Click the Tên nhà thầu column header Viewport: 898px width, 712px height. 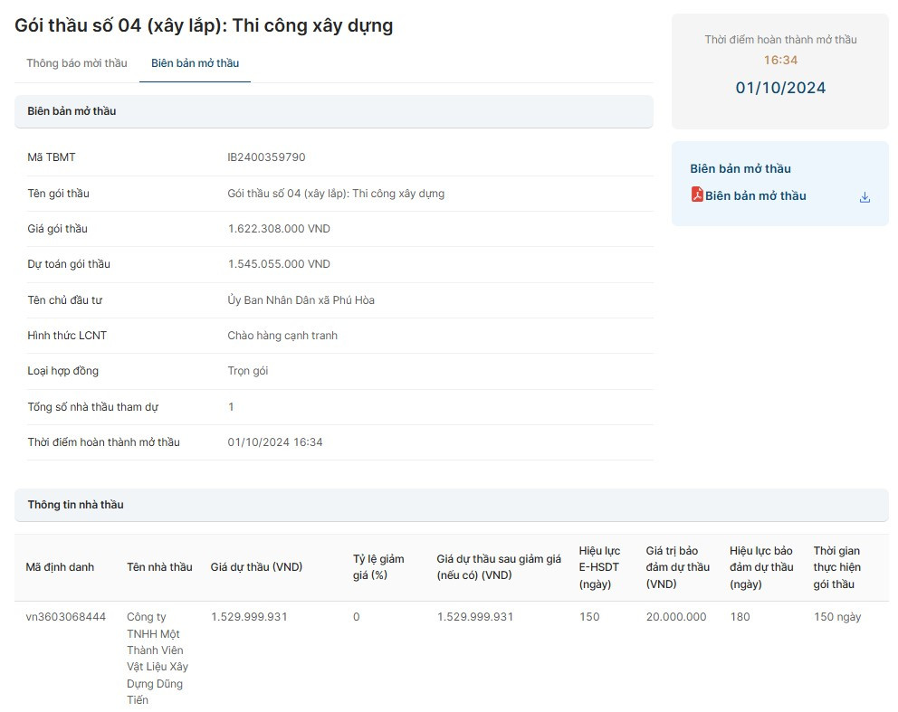(159, 567)
